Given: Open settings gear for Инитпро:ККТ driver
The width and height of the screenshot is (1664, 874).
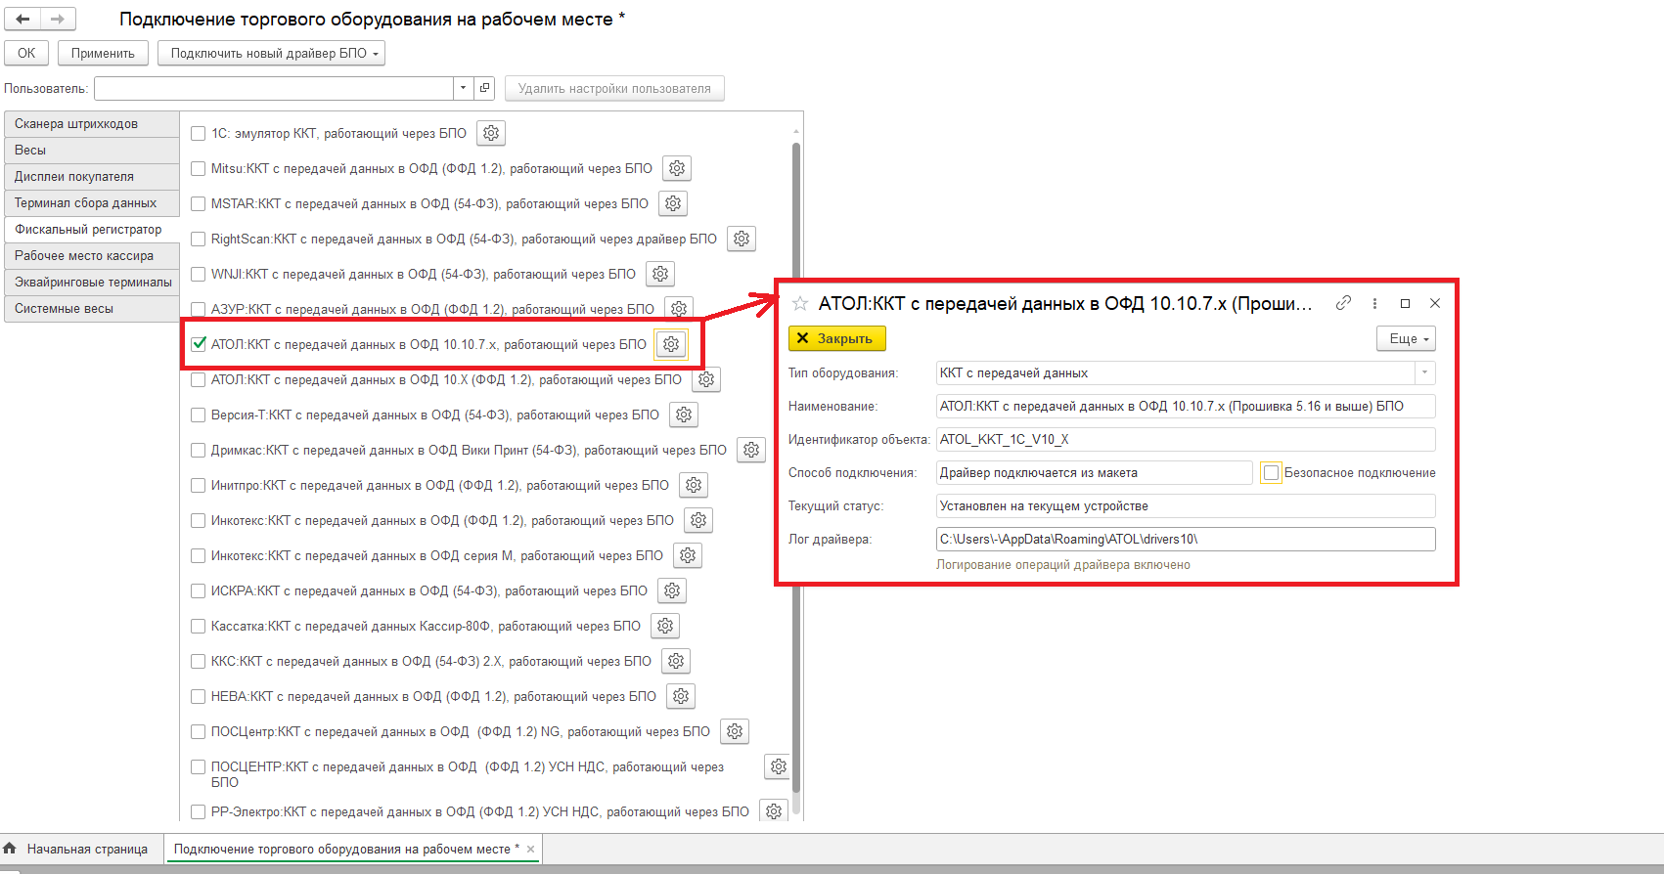Looking at the screenshot, I should pos(694,485).
